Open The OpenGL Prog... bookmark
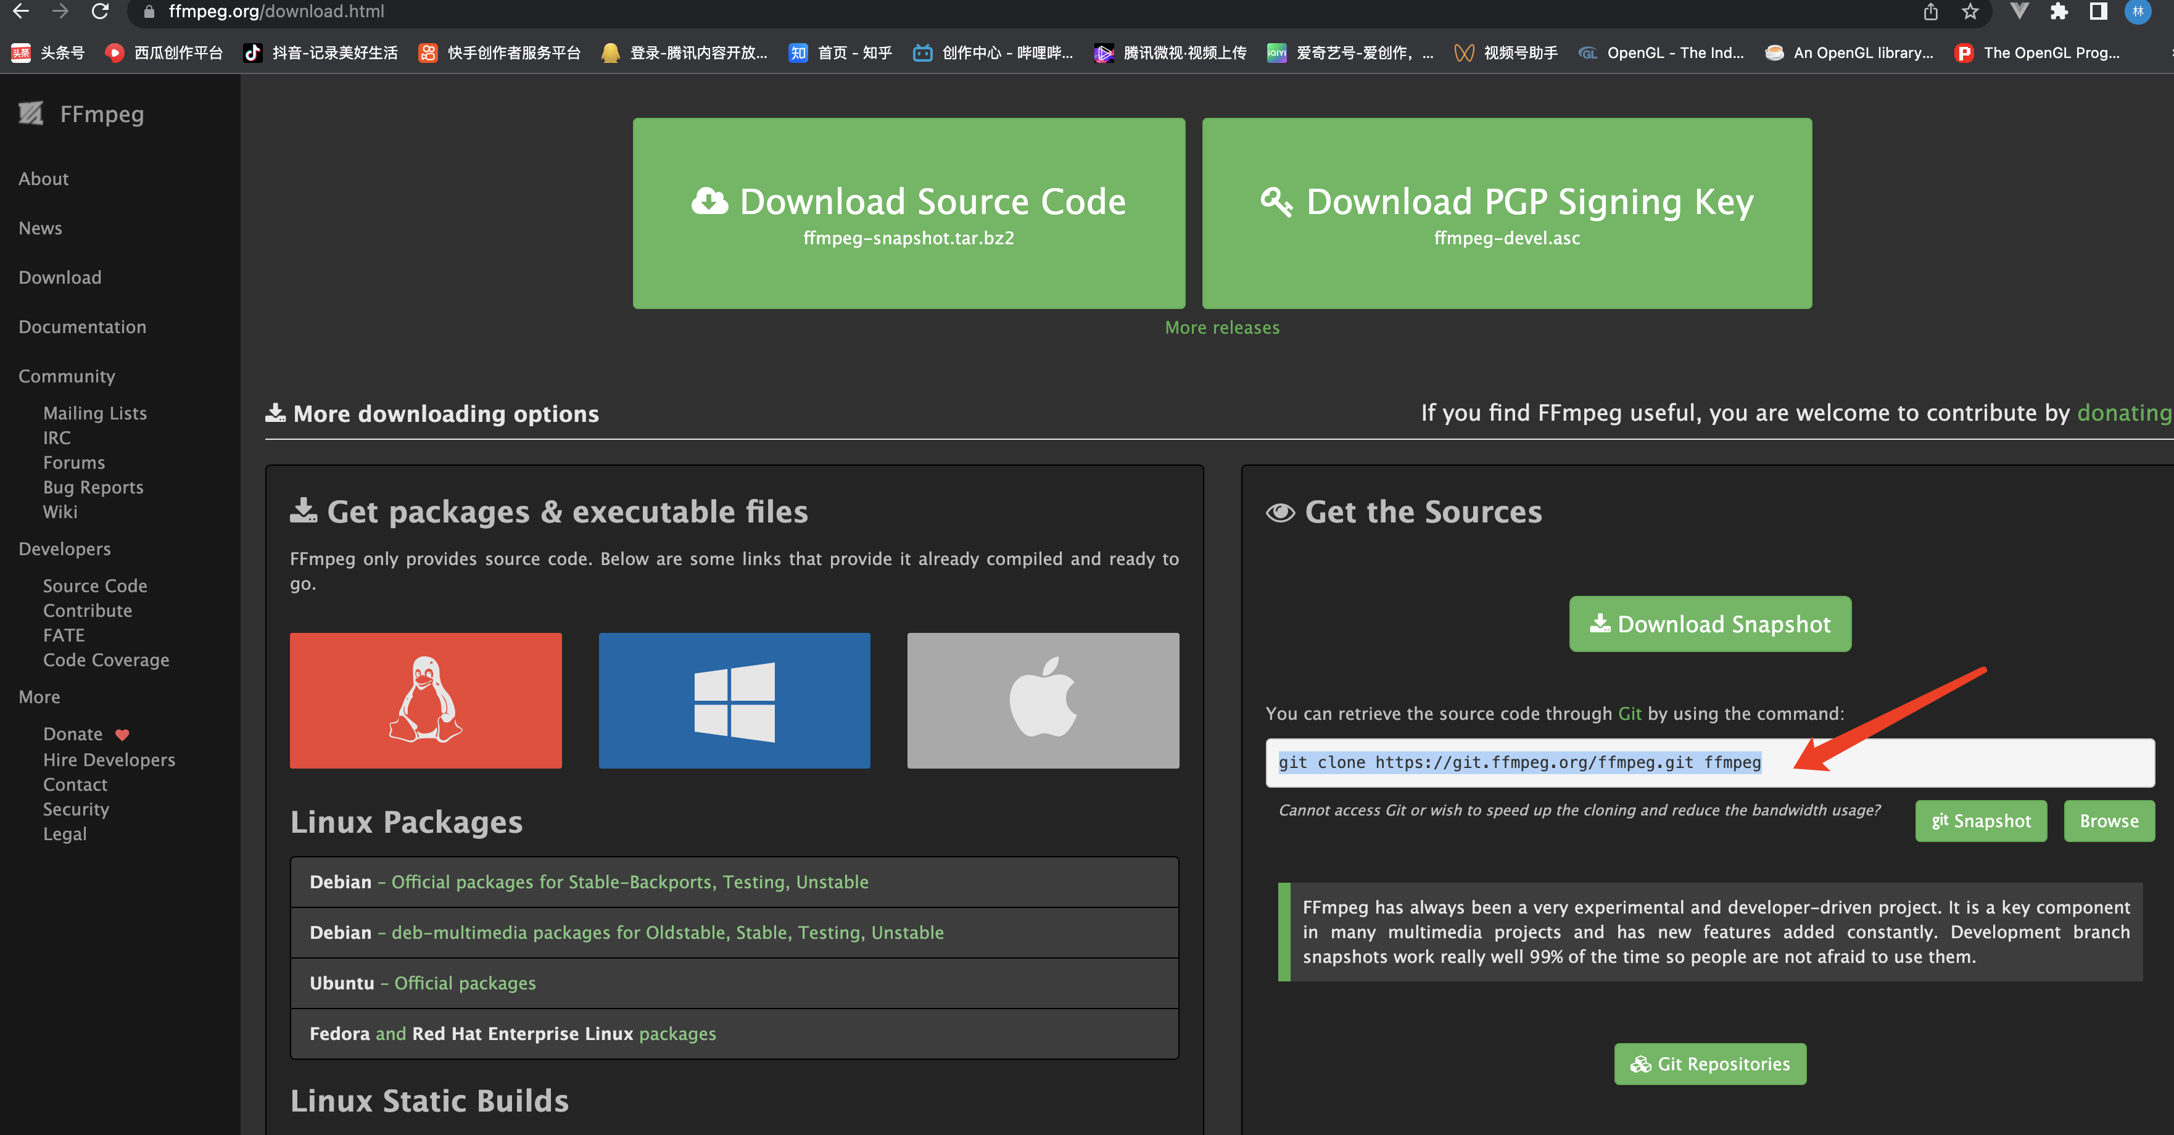This screenshot has width=2174, height=1135. (x=2036, y=52)
